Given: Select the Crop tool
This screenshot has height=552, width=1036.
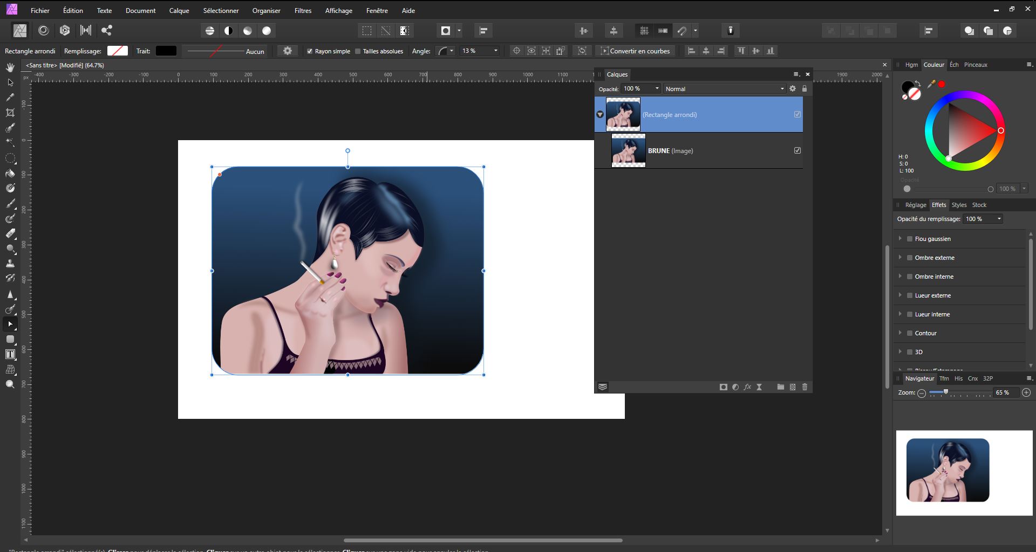Looking at the screenshot, I should tap(10, 113).
